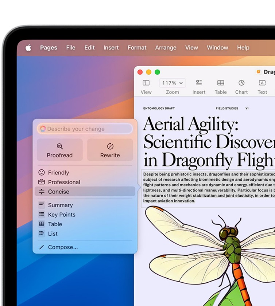
Task: Select the dragonfly illustration
Action: pos(210,256)
